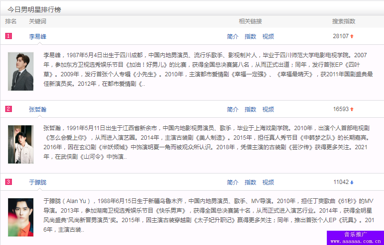View 李易峰 portrait photo
Viewport: 384px width, 245px height.
coord(20,71)
